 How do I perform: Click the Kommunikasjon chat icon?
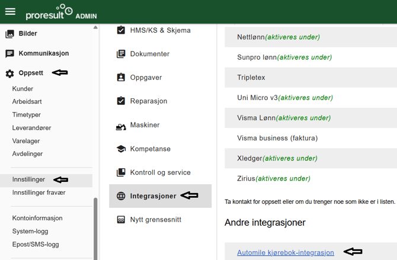(9, 54)
